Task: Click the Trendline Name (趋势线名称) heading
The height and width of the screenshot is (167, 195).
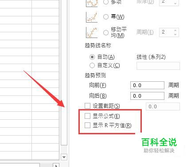Action: [98, 46]
